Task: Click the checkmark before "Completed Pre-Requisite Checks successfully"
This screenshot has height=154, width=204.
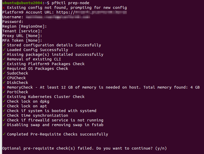Action: tap(4, 134)
